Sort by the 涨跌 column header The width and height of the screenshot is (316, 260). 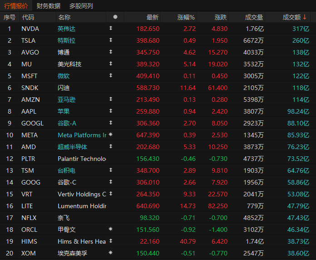(x=221, y=17)
